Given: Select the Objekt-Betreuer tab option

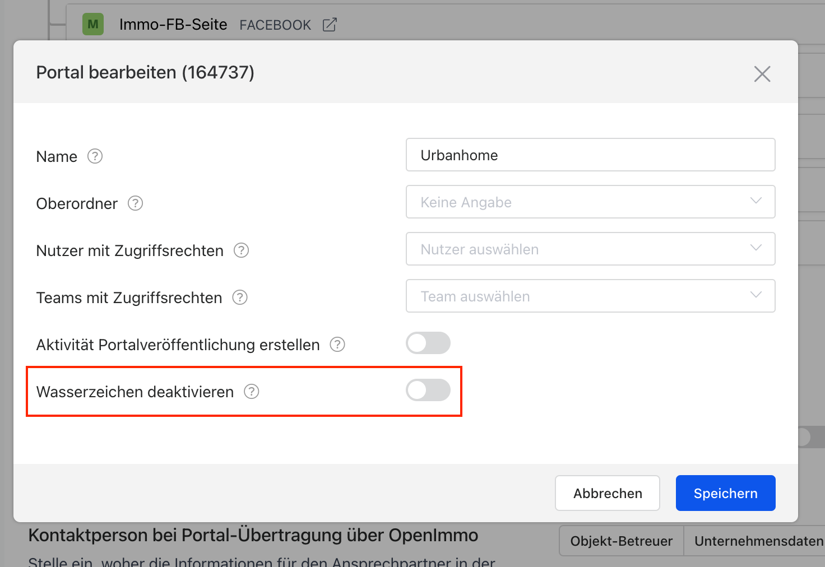Looking at the screenshot, I should pos(621,541).
